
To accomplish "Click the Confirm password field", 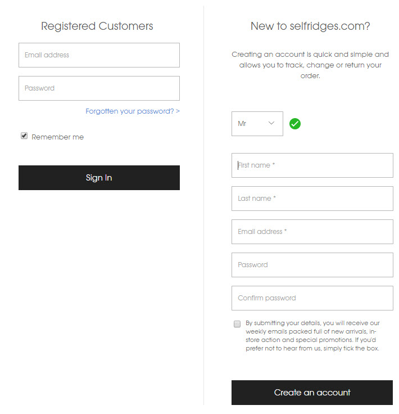I will coord(312,298).
